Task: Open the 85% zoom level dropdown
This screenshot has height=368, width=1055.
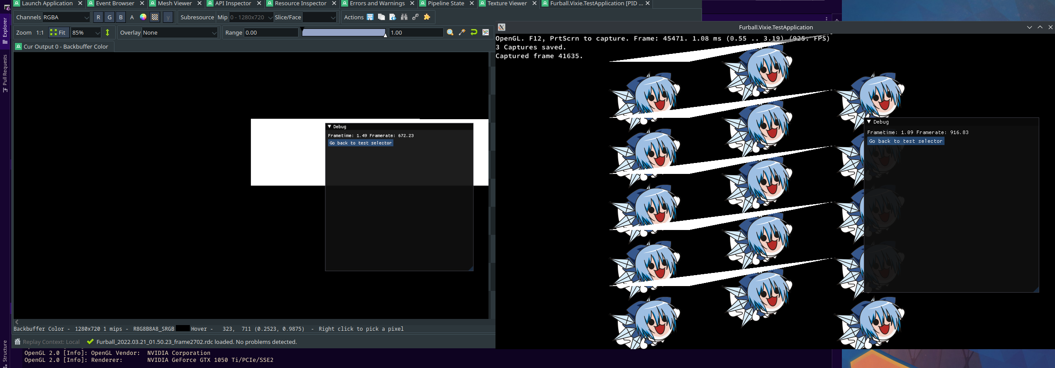Action: (x=86, y=32)
